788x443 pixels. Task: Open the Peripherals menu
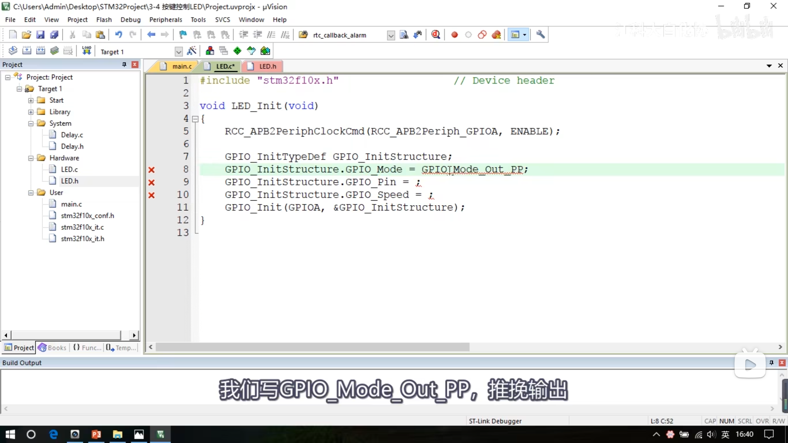[166, 20]
